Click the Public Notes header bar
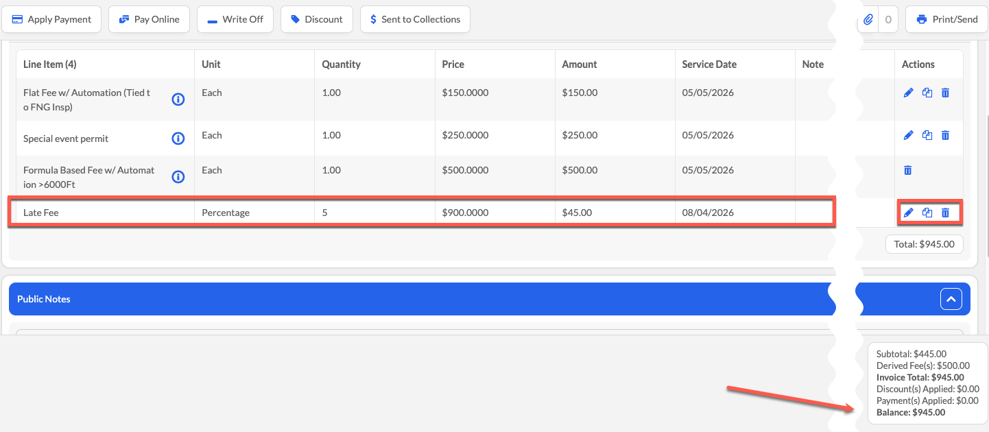Viewport: 989px width, 432px height. point(490,299)
